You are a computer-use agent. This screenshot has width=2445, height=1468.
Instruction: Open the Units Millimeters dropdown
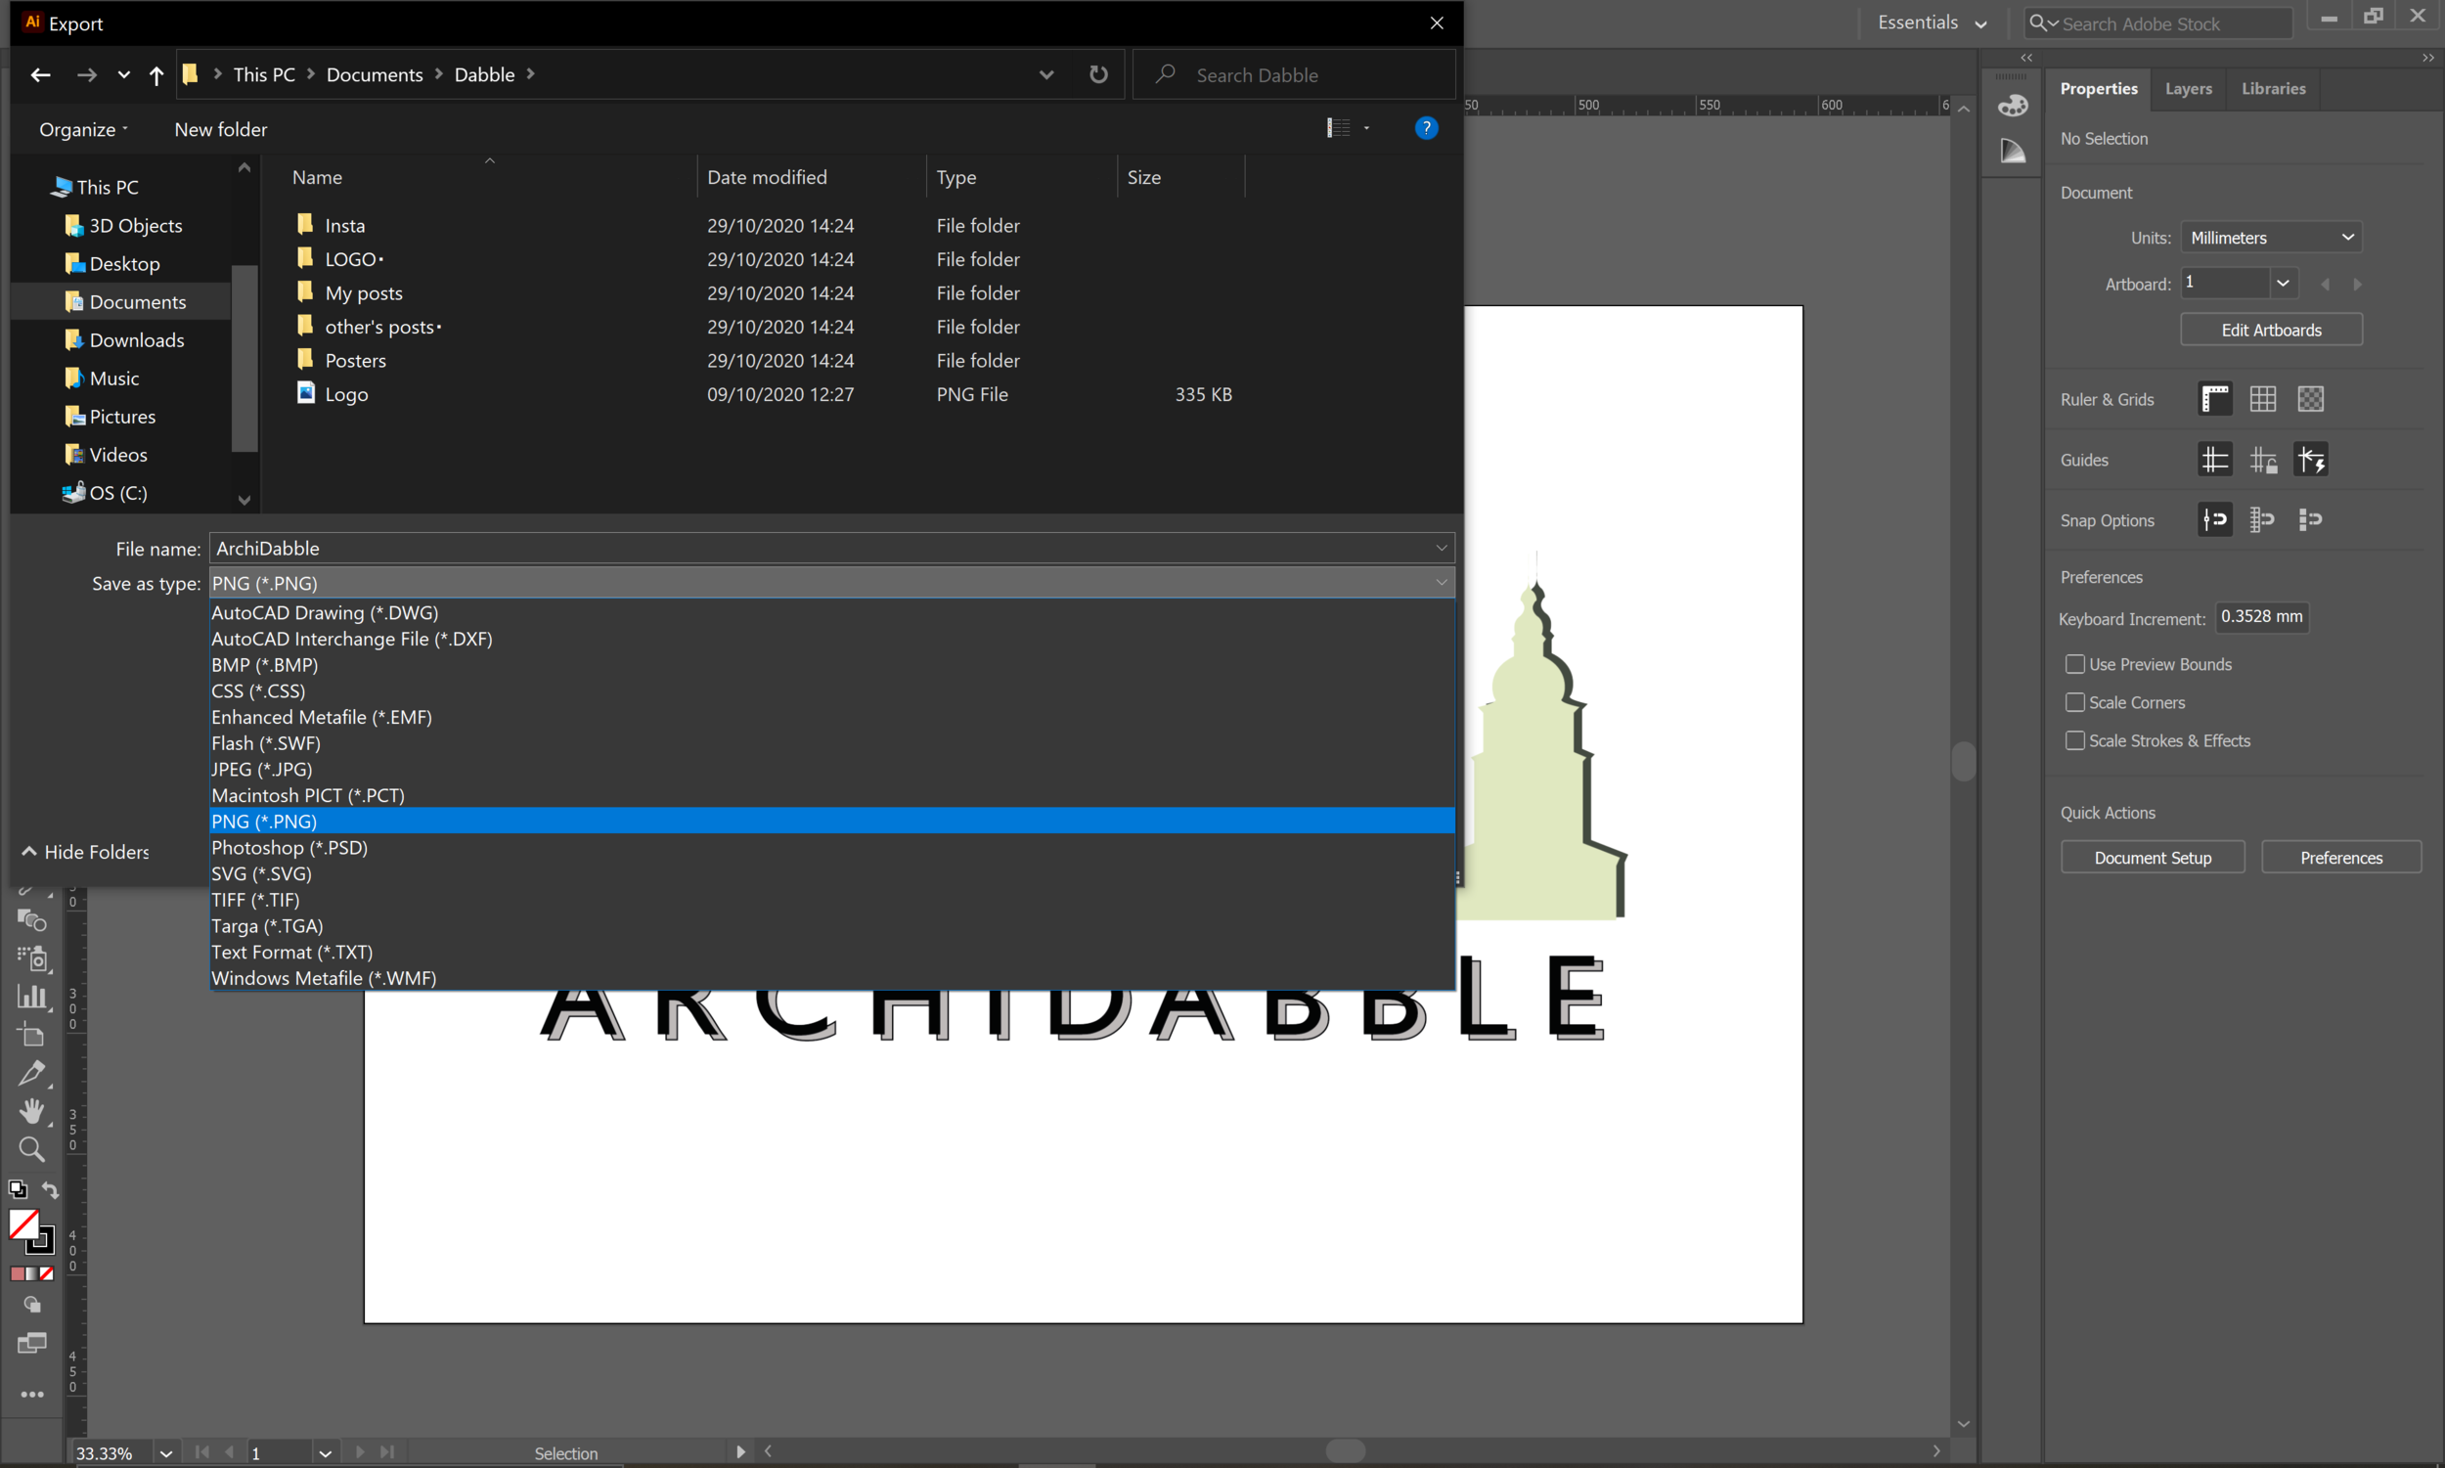pyautogui.click(x=2271, y=238)
